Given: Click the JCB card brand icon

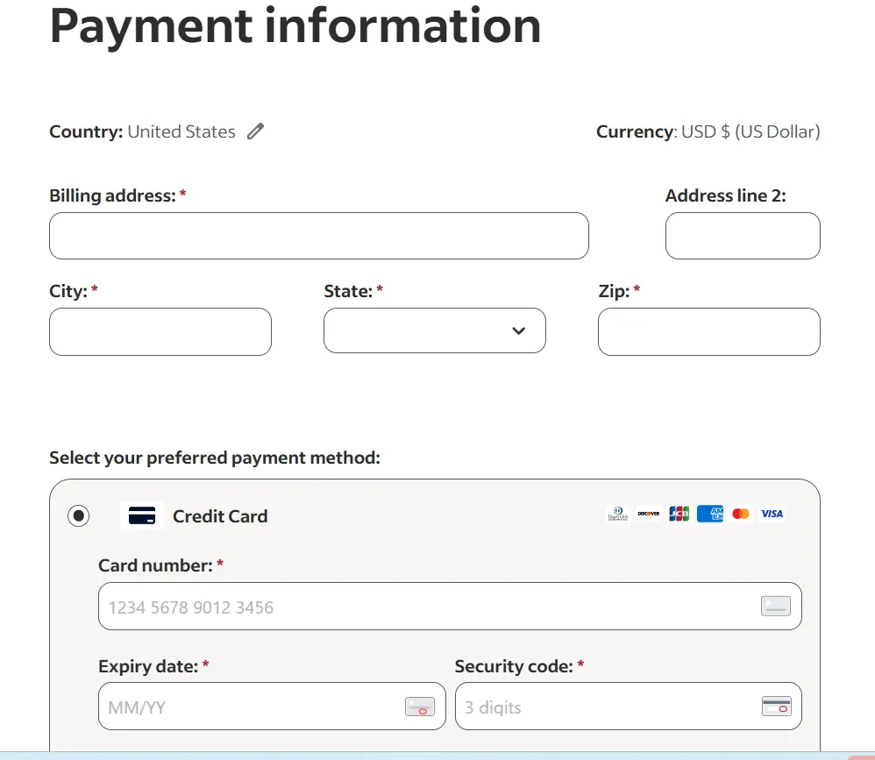Looking at the screenshot, I should 678,514.
